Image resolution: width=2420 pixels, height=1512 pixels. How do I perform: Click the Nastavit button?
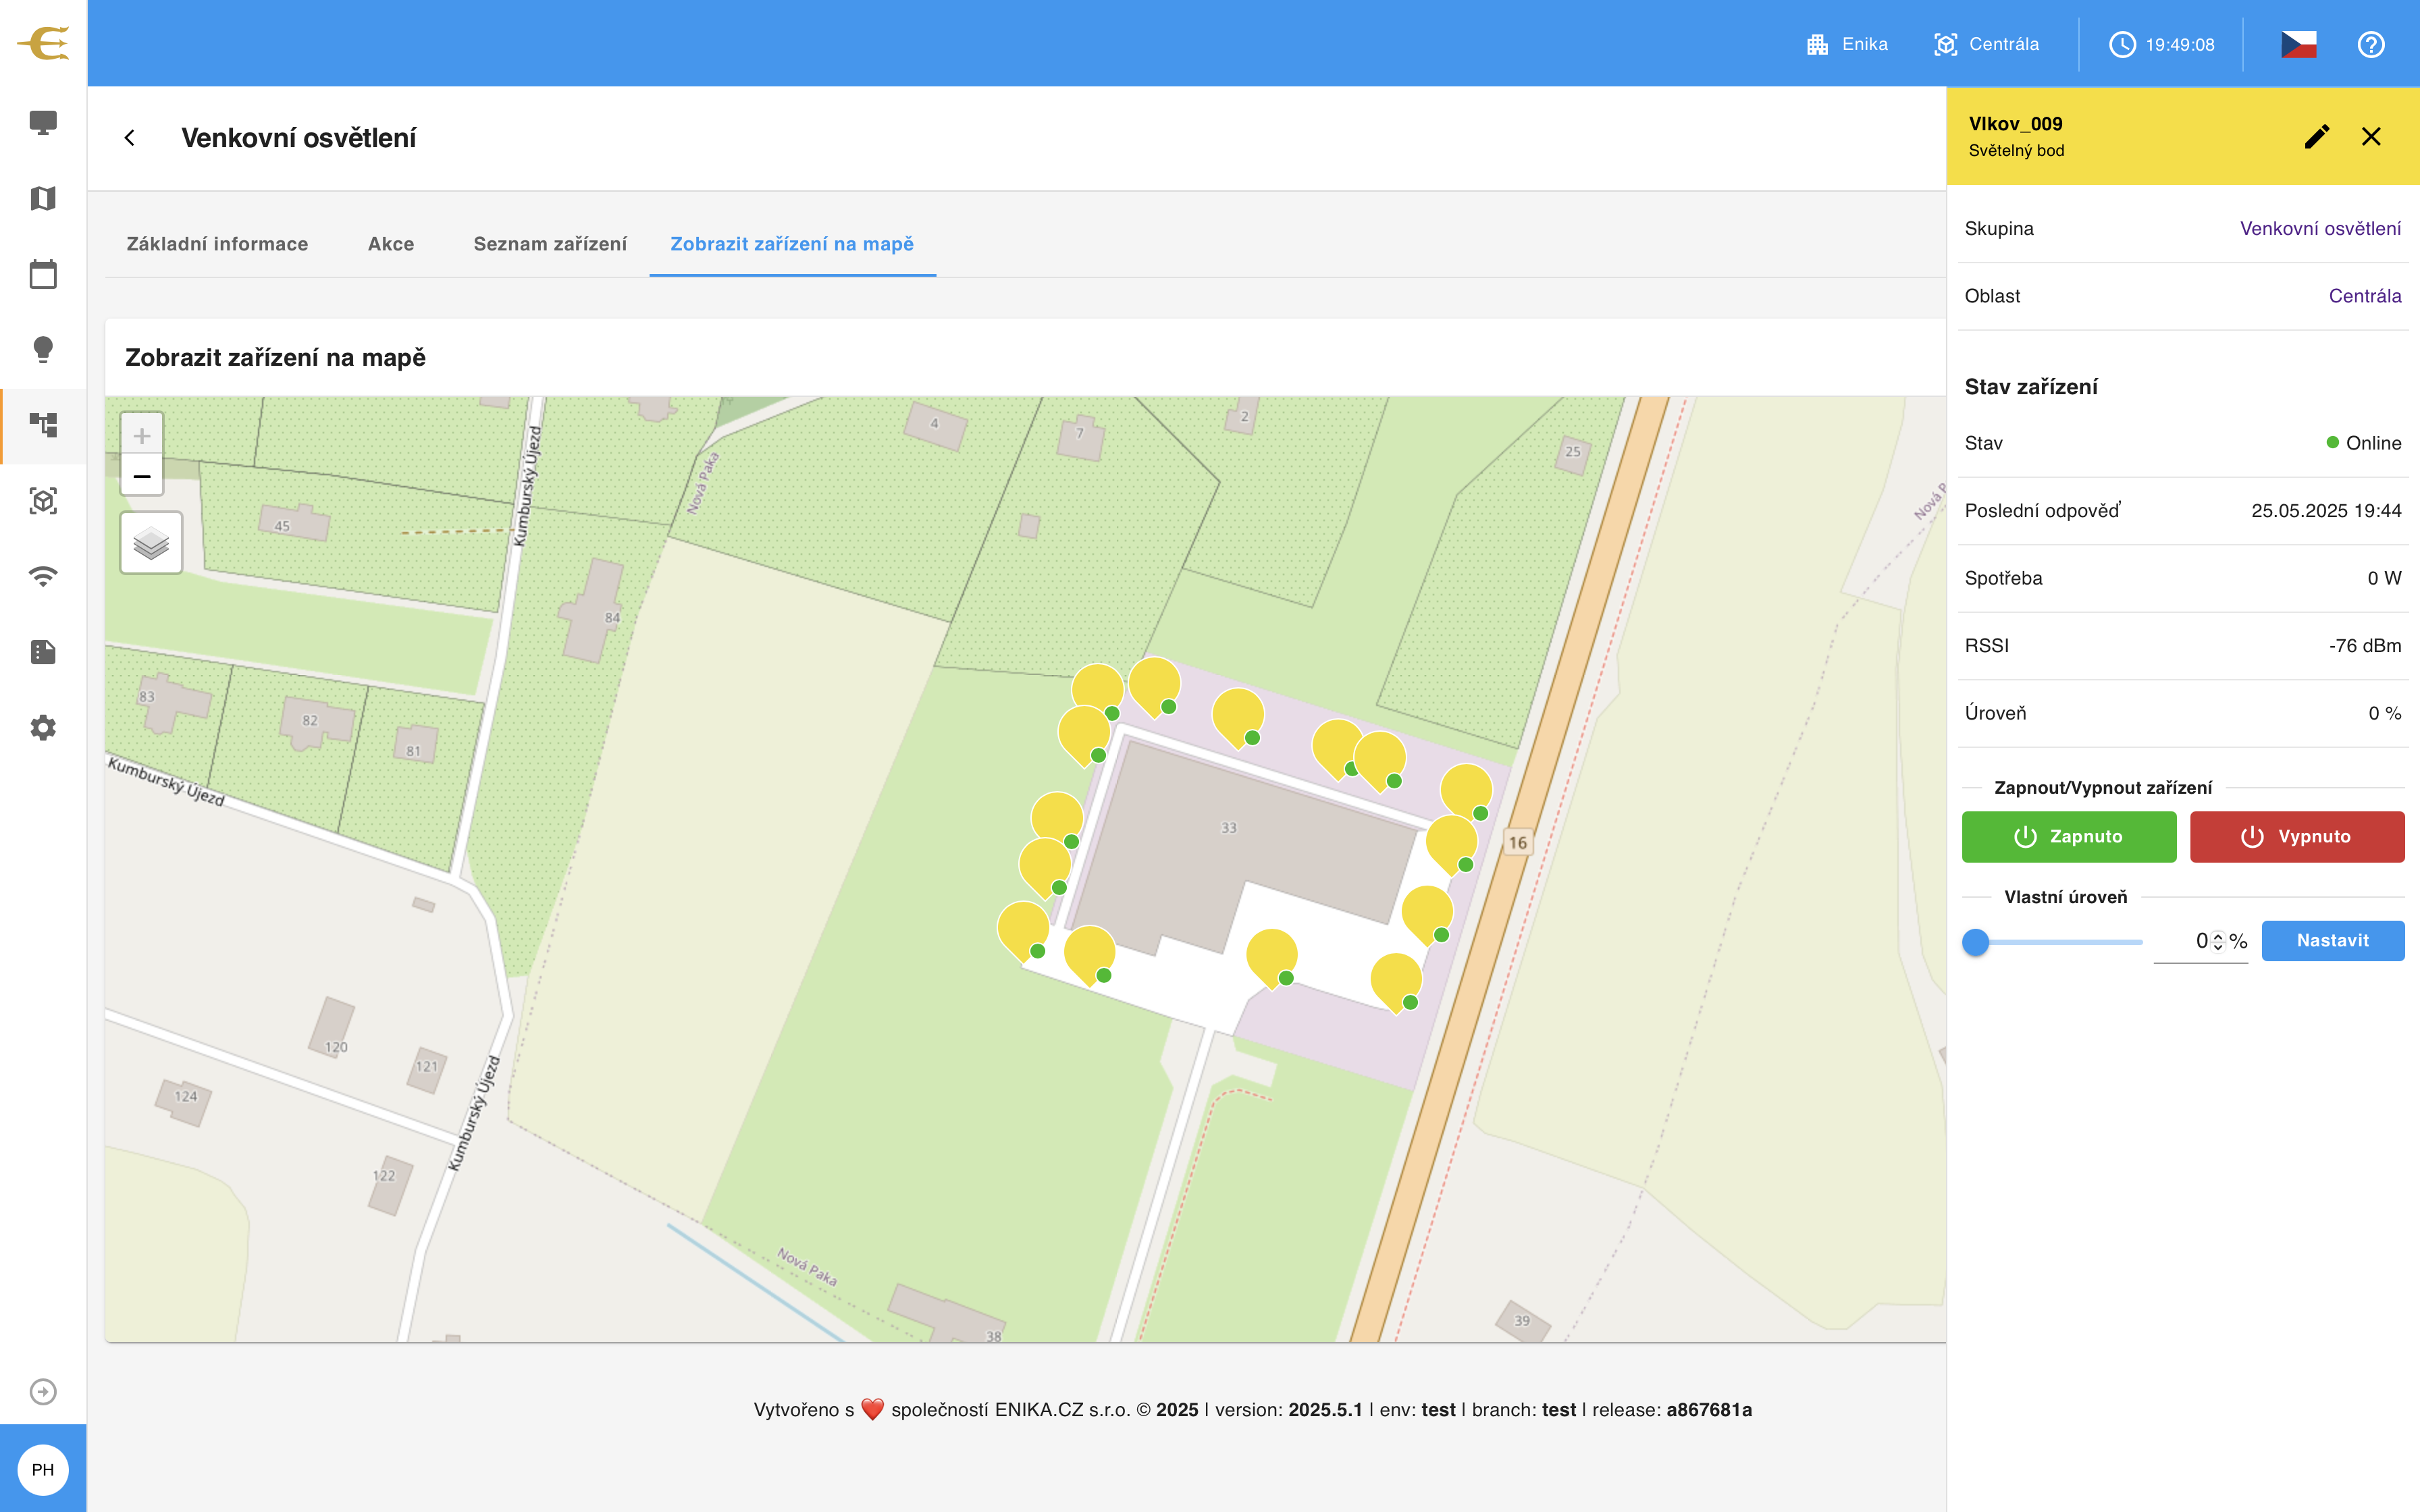[2333, 940]
